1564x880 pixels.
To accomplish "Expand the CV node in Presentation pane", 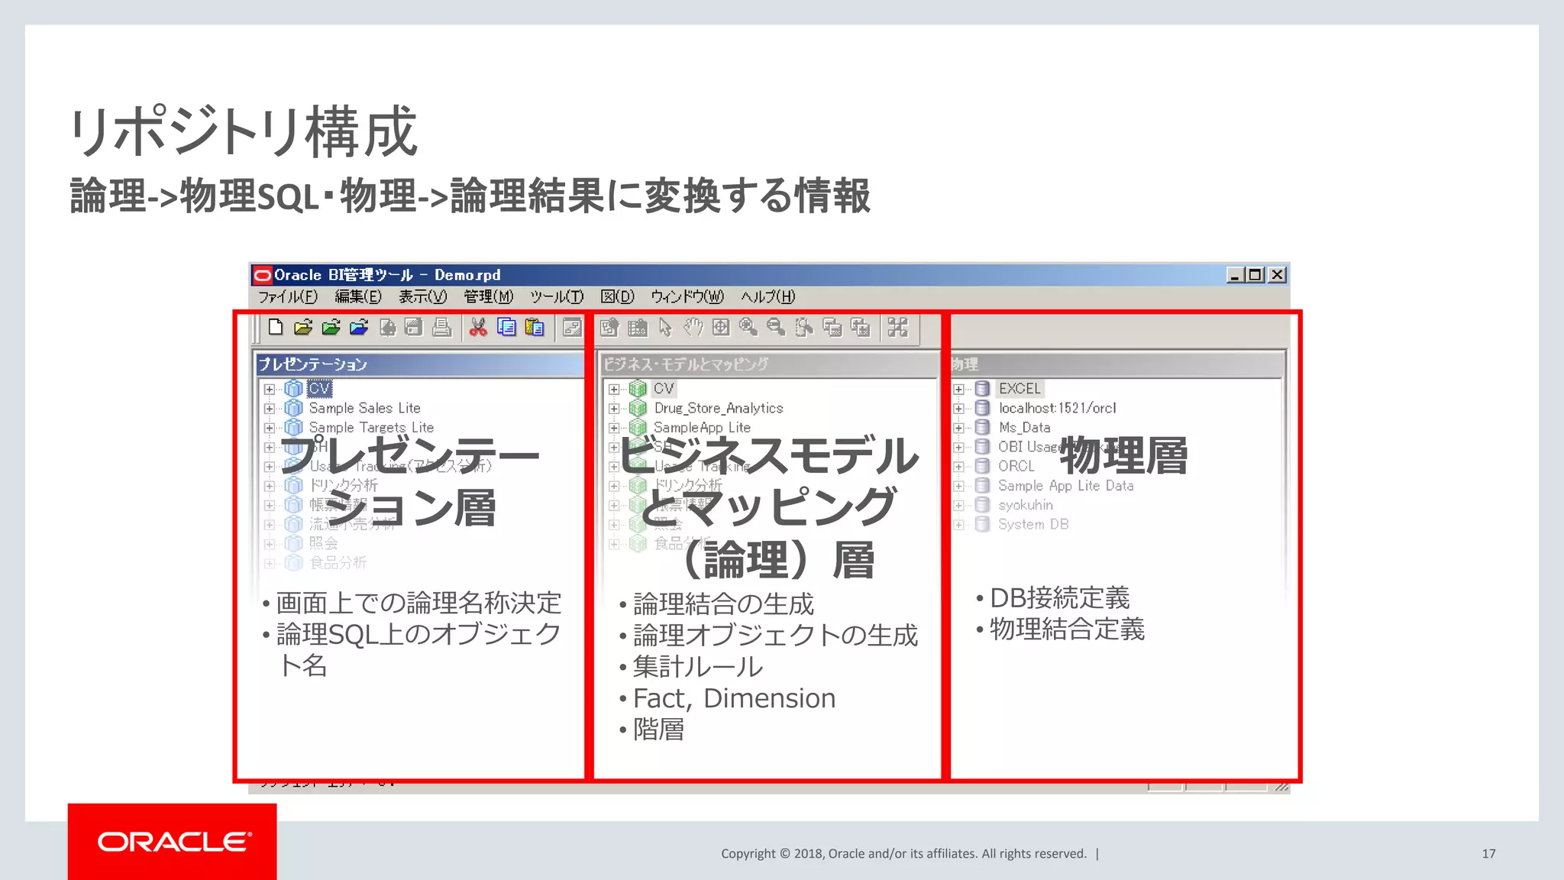I will [269, 389].
